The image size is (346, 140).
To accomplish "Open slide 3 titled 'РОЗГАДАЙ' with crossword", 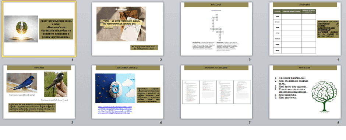I will [x=216, y=29].
